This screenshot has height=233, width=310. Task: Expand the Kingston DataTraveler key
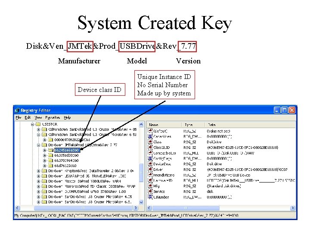(x=39, y=171)
